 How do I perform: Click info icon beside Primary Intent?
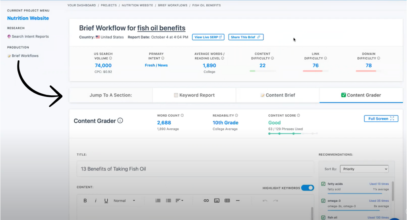tap(163, 58)
